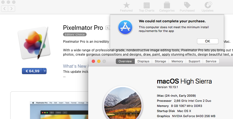Switch to the Memory tab
Image resolution: width=233 pixels, height=119 pixels.
tap(177, 61)
